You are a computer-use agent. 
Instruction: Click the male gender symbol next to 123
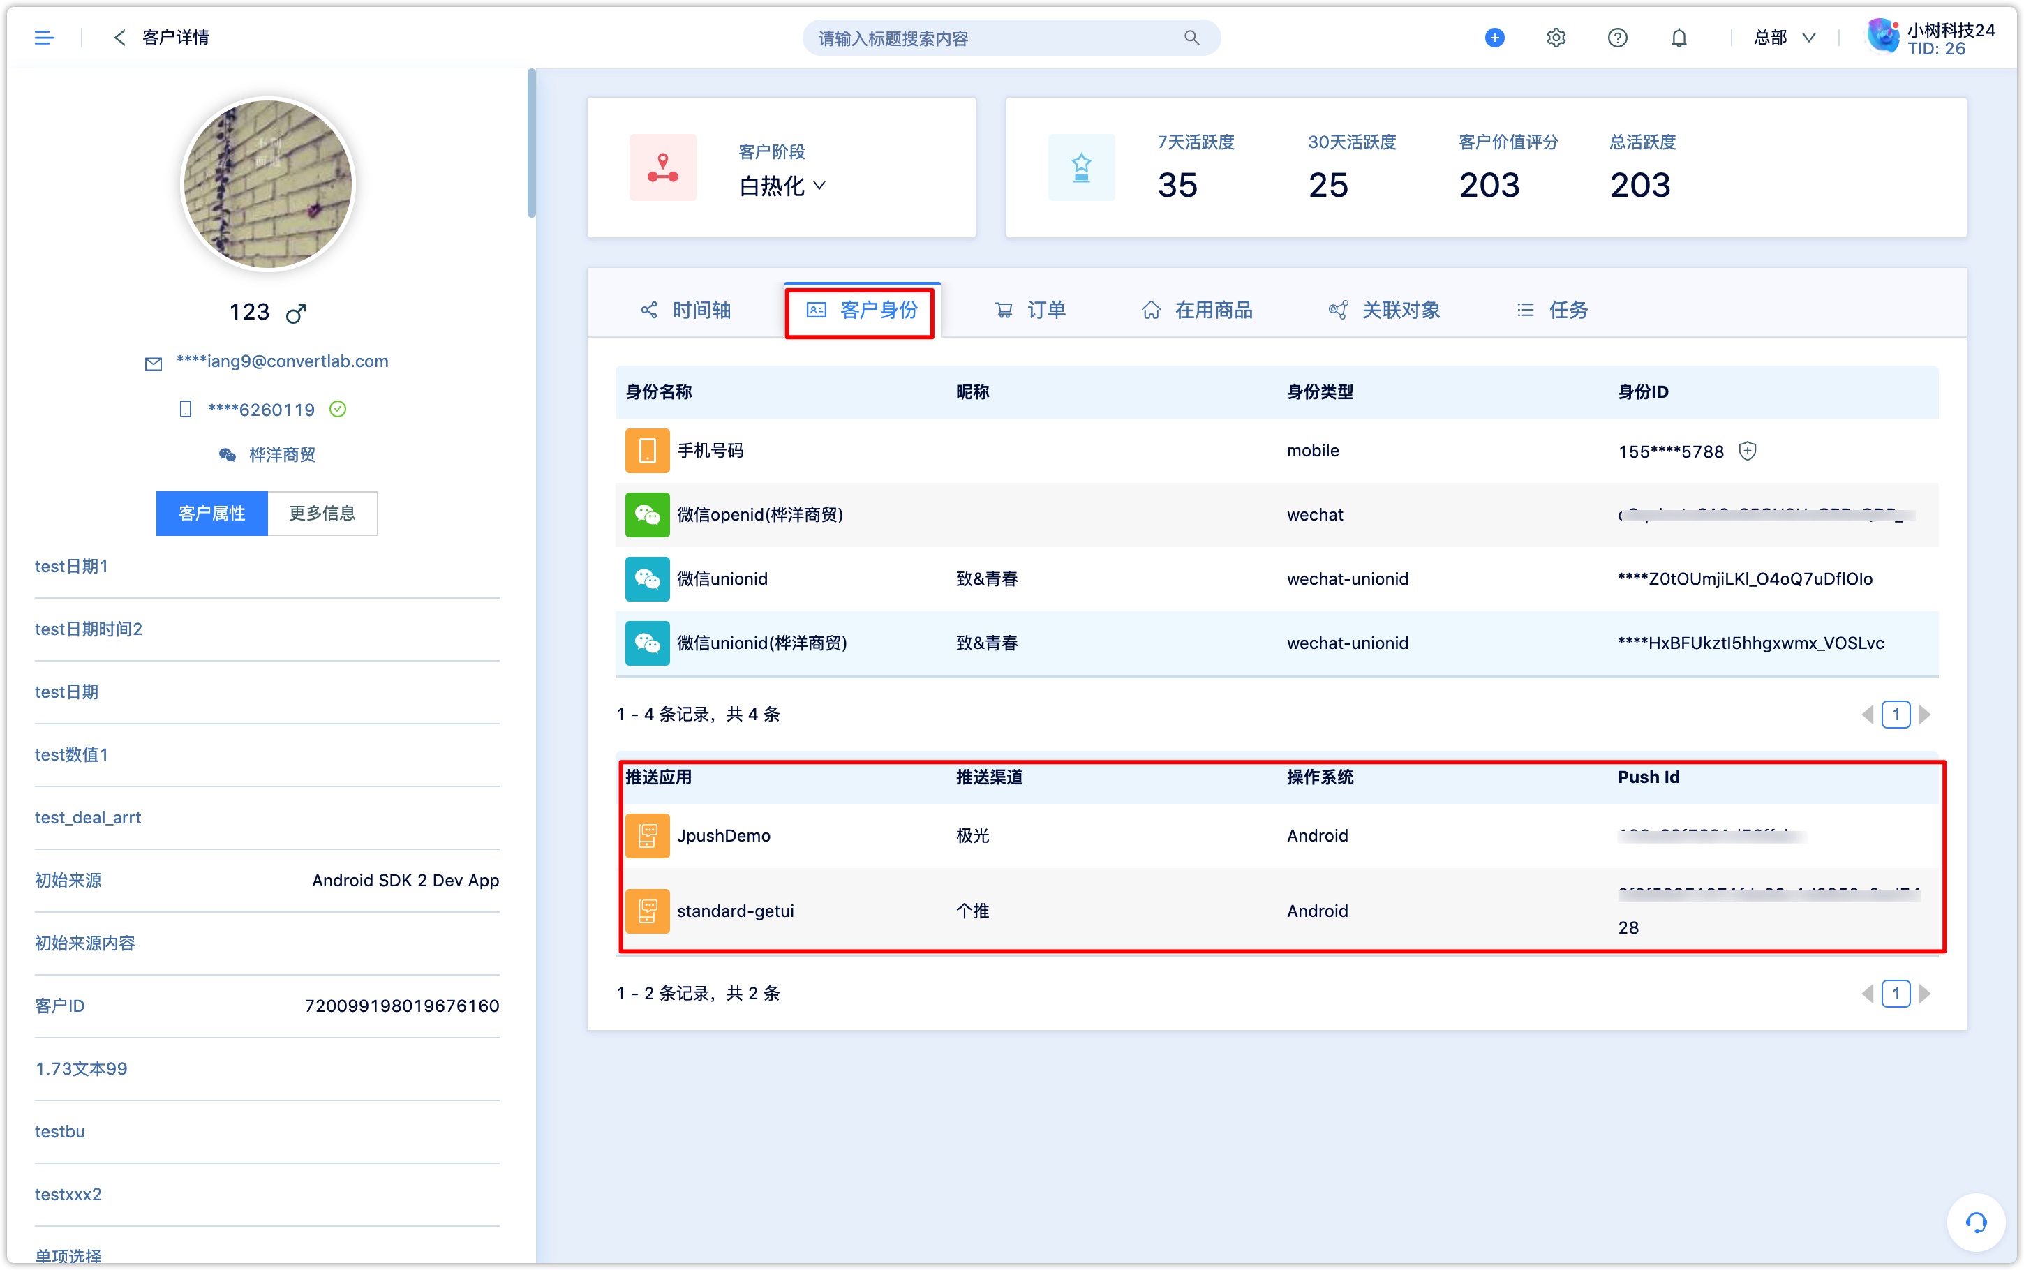tap(296, 313)
